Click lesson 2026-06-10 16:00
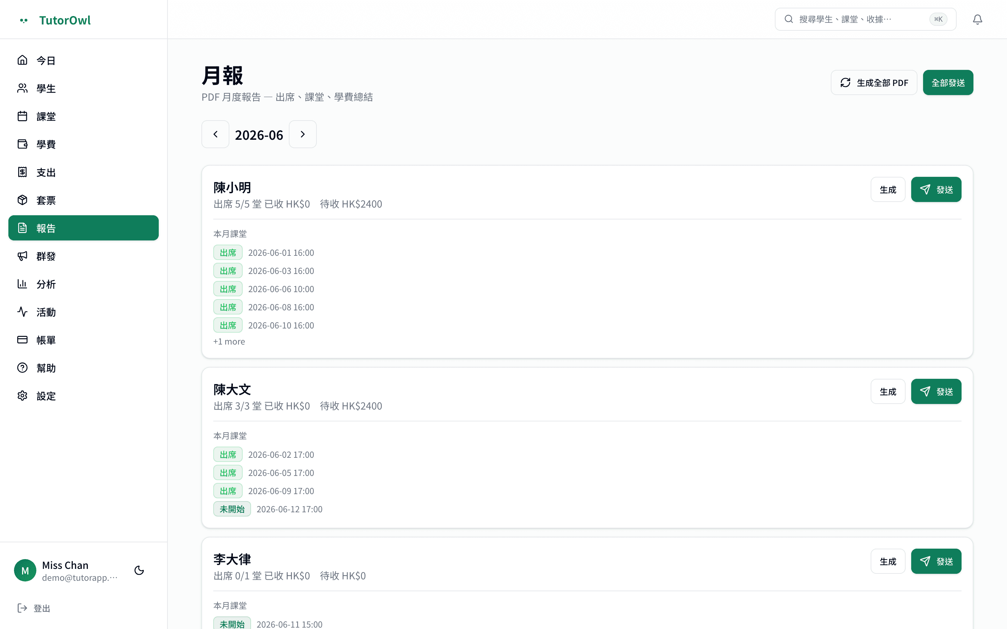The width and height of the screenshot is (1007, 629). point(281,325)
